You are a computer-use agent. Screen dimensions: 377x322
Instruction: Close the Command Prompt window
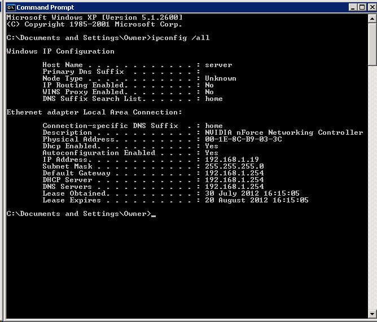pos(372,7)
